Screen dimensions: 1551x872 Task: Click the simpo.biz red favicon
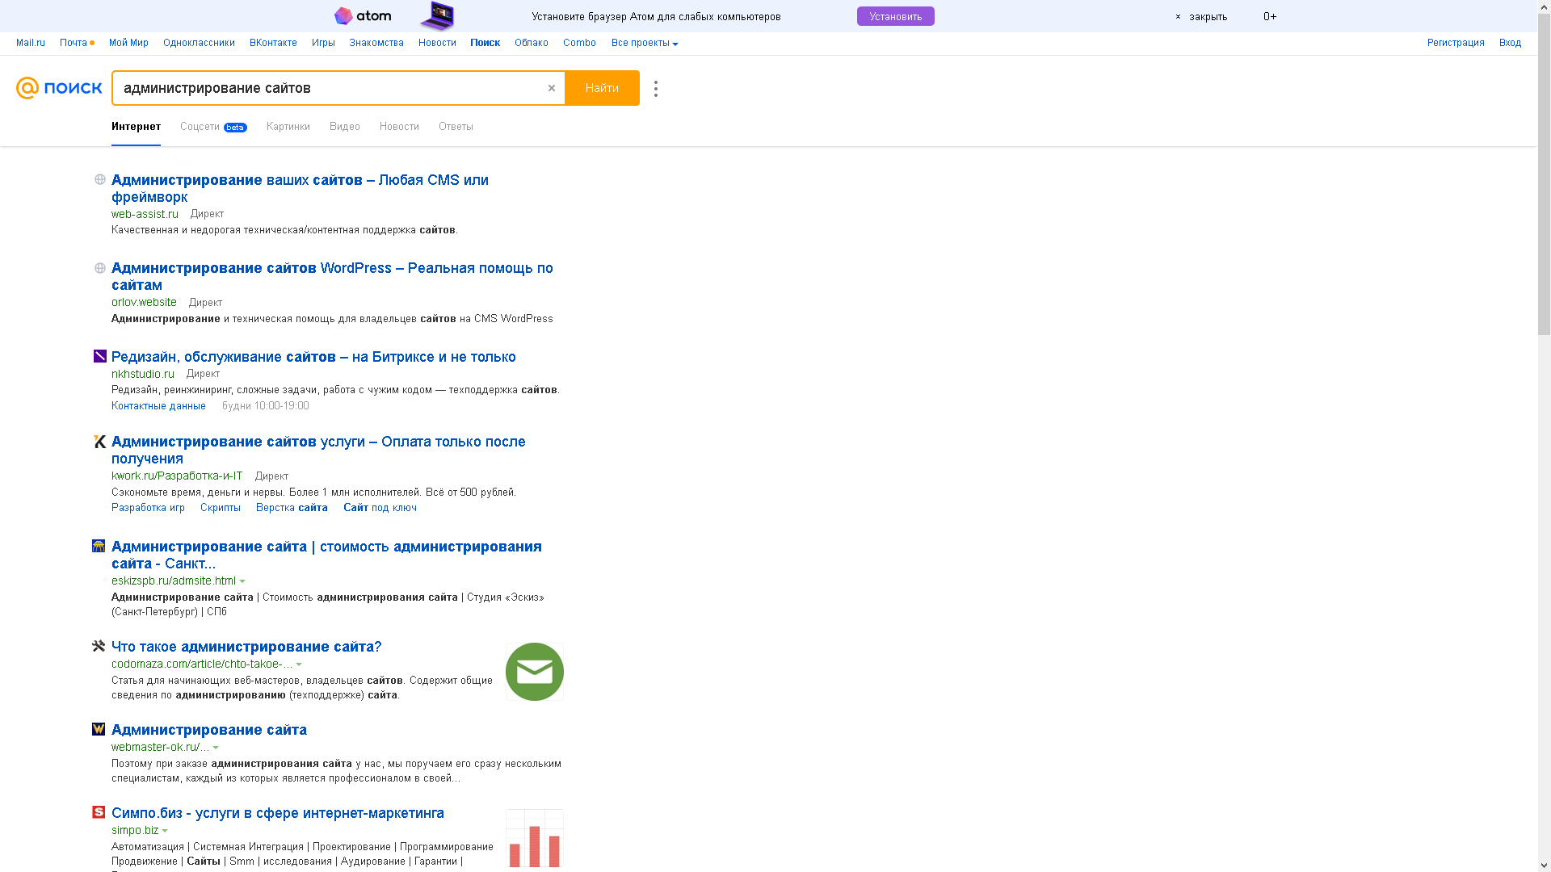pos(99,812)
